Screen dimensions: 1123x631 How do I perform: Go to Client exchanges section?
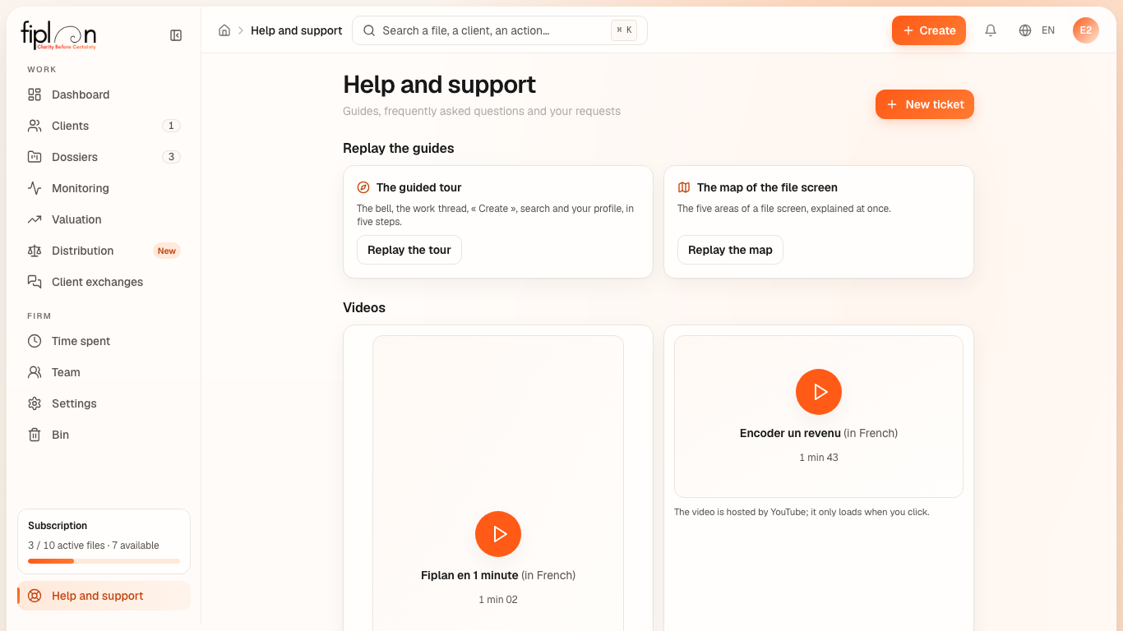point(104,282)
